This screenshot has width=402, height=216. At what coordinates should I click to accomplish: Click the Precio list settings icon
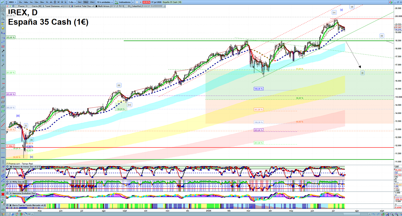click(x=27, y=6)
